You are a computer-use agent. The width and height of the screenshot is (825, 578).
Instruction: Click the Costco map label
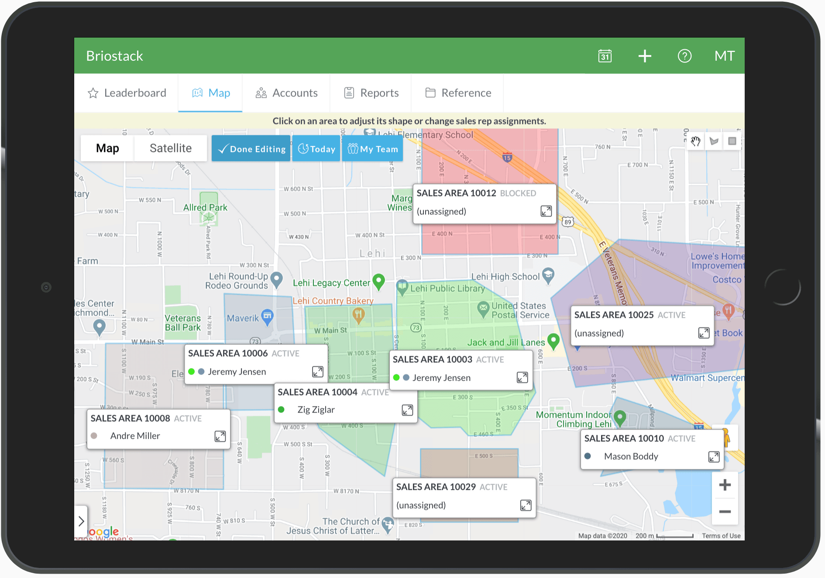click(x=727, y=280)
